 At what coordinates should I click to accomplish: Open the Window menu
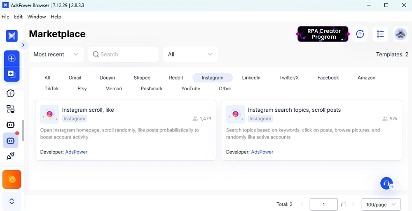click(37, 17)
